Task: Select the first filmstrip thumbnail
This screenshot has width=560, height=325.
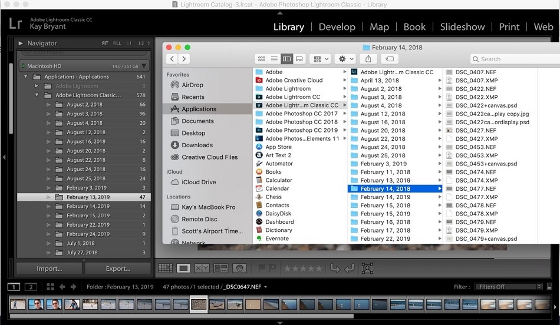Action: 18,304
